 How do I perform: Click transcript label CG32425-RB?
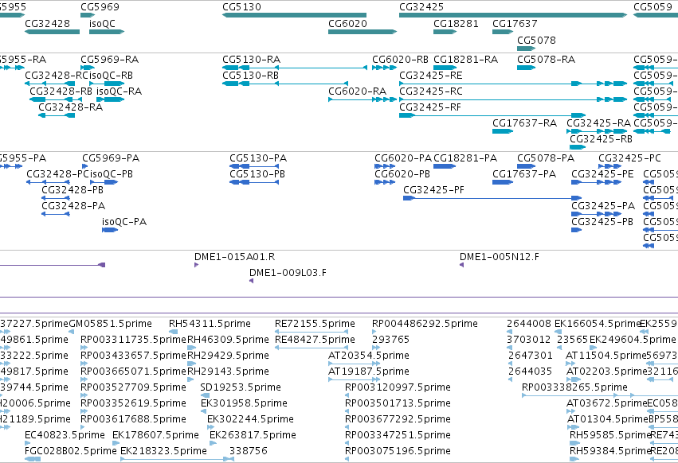[x=601, y=139]
